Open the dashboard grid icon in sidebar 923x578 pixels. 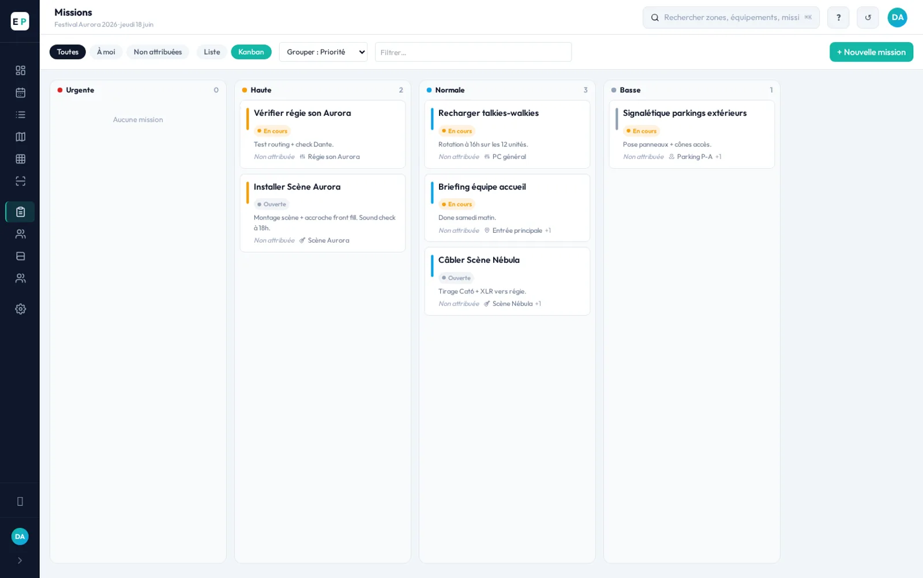tap(20, 70)
